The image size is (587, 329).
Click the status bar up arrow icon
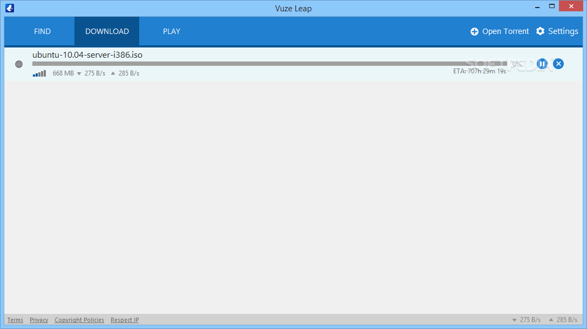tap(551, 320)
